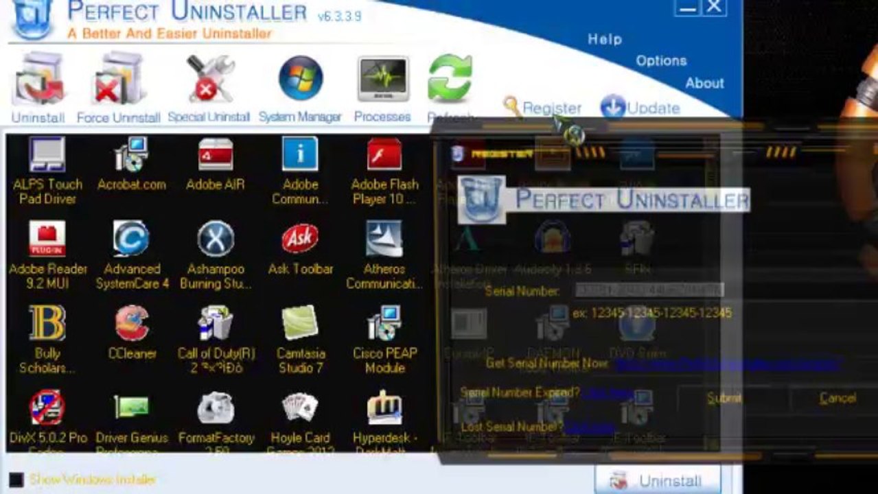Select the Bully Scholarship program icon
878x494 pixels.
[x=47, y=340]
